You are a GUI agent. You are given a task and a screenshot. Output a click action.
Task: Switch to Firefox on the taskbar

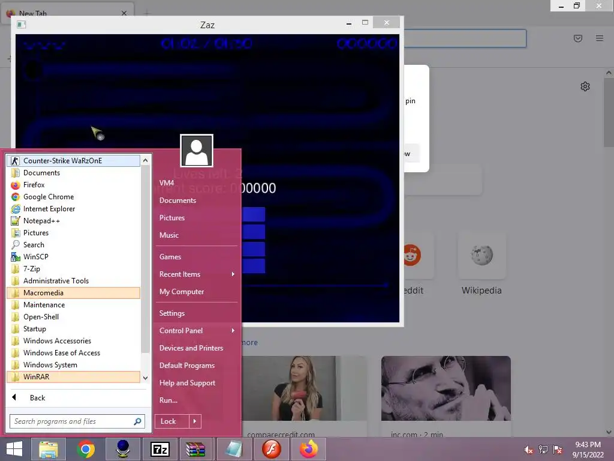309,449
